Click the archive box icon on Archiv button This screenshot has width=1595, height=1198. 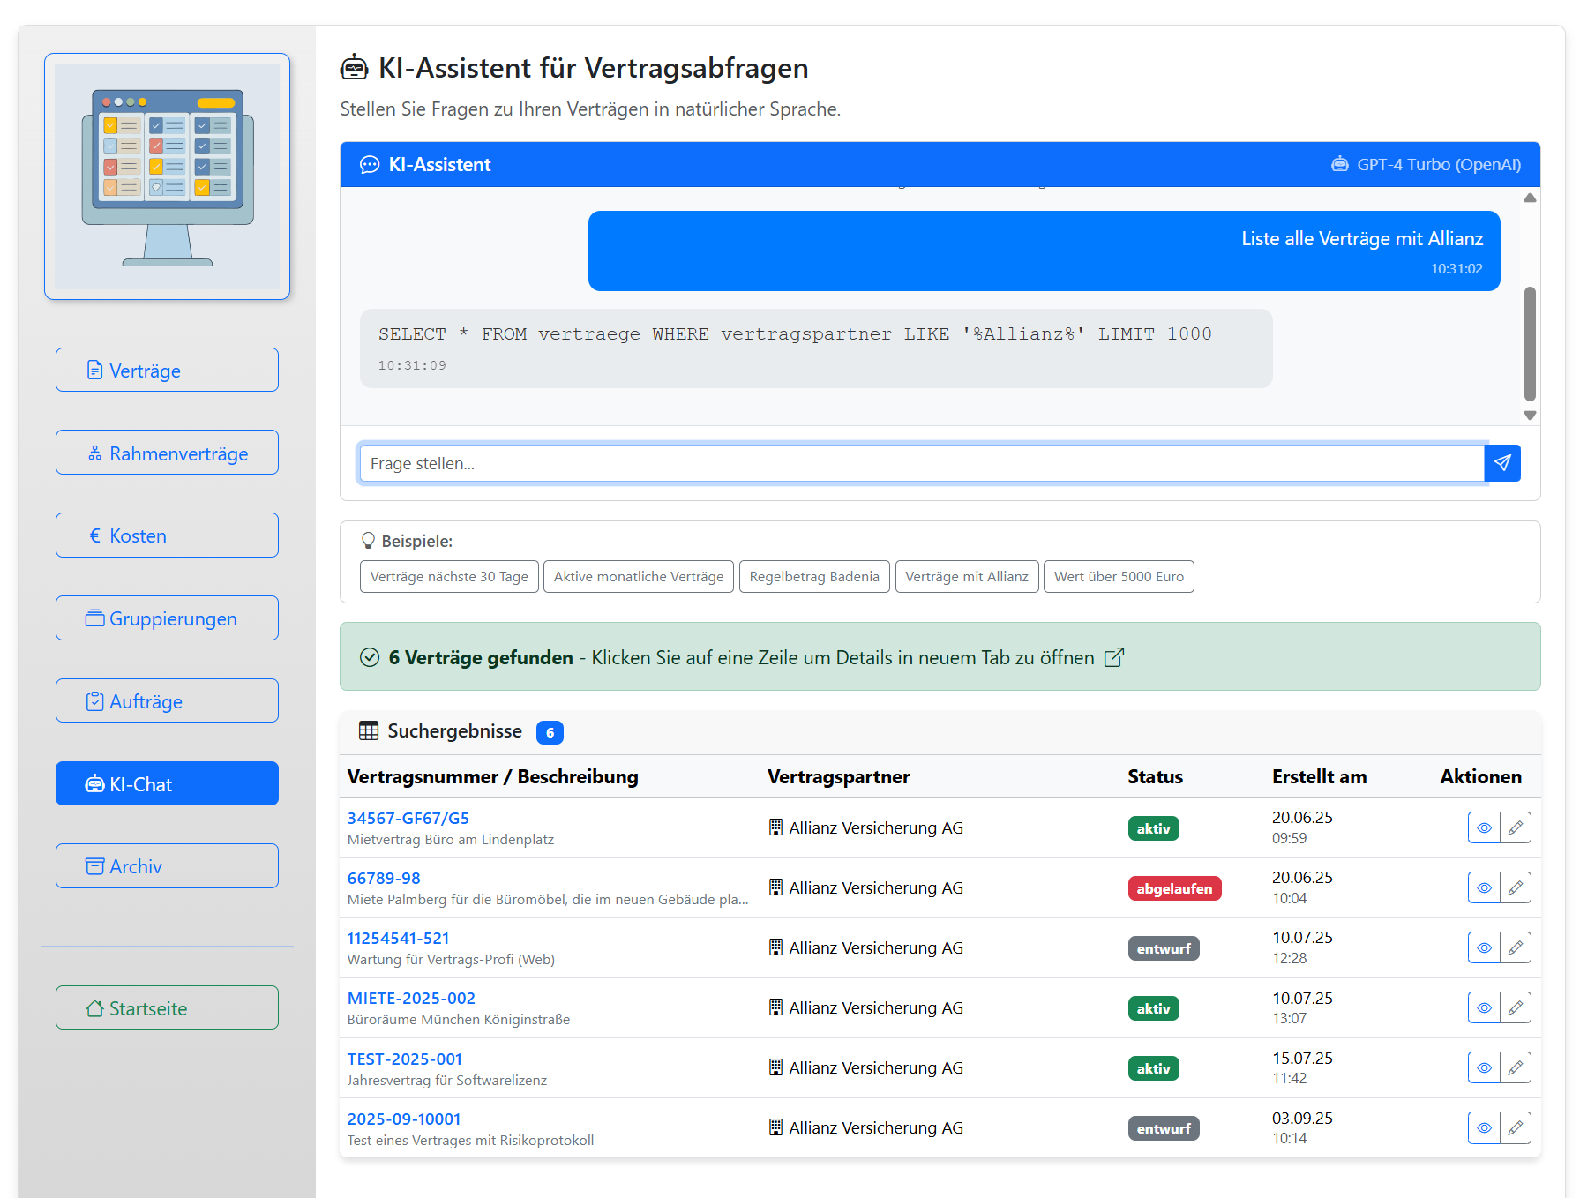(94, 865)
